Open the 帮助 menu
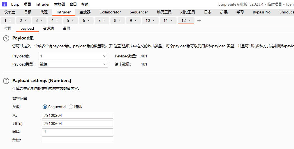 [85, 4]
